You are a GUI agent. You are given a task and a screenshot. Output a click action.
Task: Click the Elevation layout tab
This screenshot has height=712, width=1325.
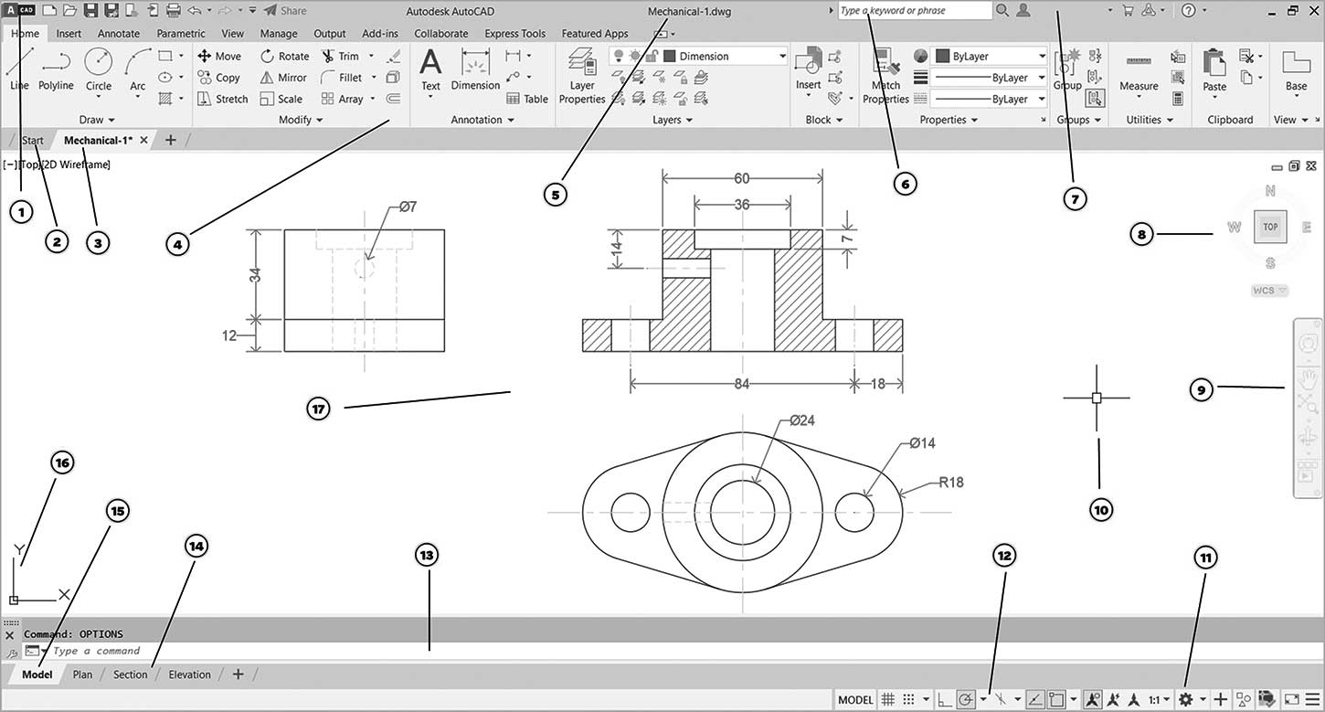(x=189, y=675)
